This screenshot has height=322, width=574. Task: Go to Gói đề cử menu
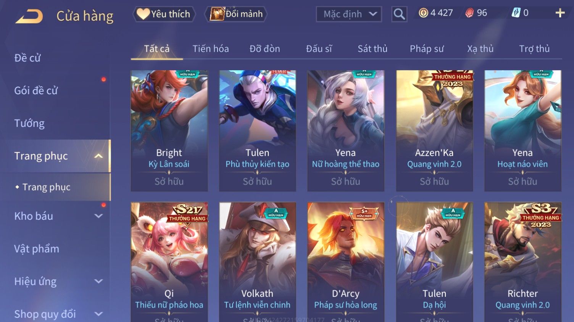coord(36,90)
